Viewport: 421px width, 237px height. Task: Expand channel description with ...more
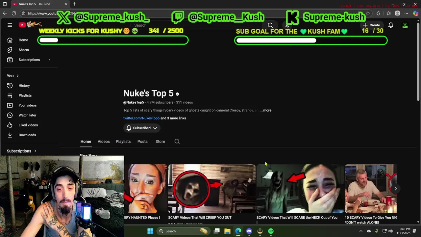(266, 110)
